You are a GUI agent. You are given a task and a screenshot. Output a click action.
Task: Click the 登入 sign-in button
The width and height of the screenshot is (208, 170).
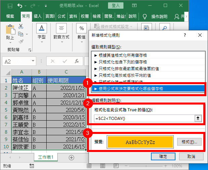(x=116, y=6)
